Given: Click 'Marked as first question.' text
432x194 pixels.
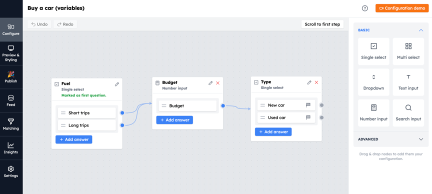Looking at the screenshot, I should point(84,95).
